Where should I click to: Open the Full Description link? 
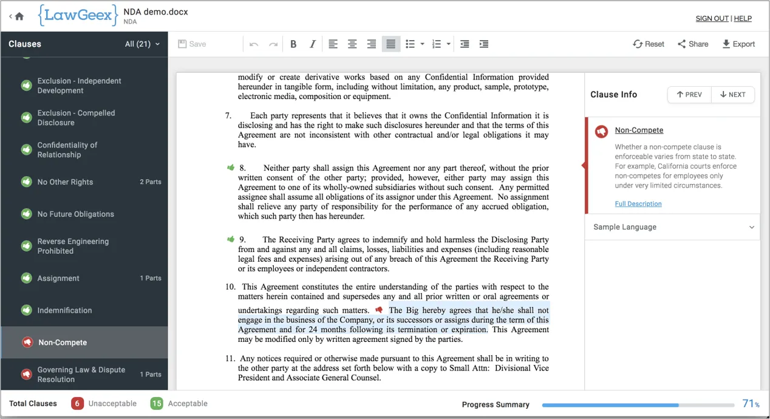pyautogui.click(x=638, y=204)
